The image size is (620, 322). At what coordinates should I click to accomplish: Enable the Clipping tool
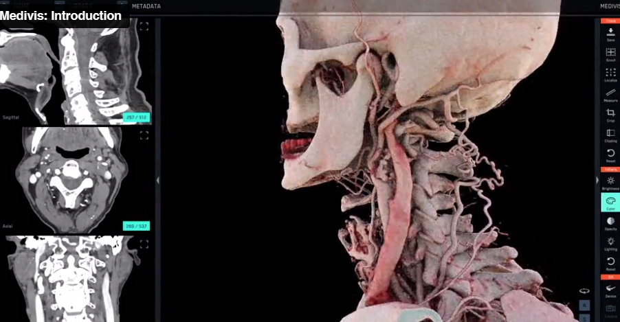coord(610,135)
